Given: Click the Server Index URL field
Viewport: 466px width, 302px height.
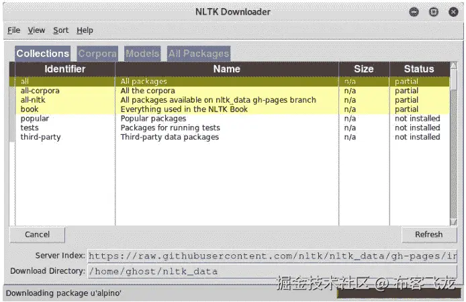Looking at the screenshot, I should click(272, 256).
